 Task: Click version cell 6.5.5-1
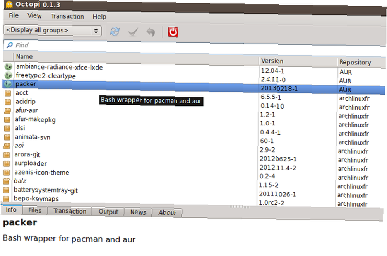[x=271, y=97]
